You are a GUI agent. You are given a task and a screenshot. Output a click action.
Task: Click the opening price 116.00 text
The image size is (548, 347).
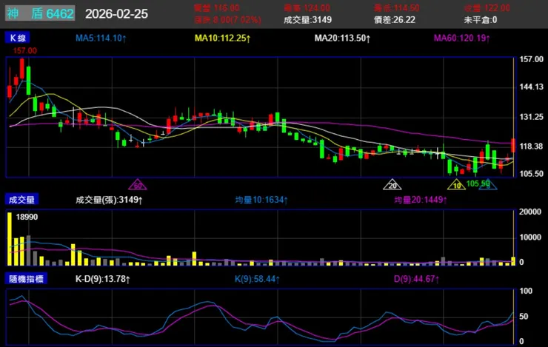point(217,8)
